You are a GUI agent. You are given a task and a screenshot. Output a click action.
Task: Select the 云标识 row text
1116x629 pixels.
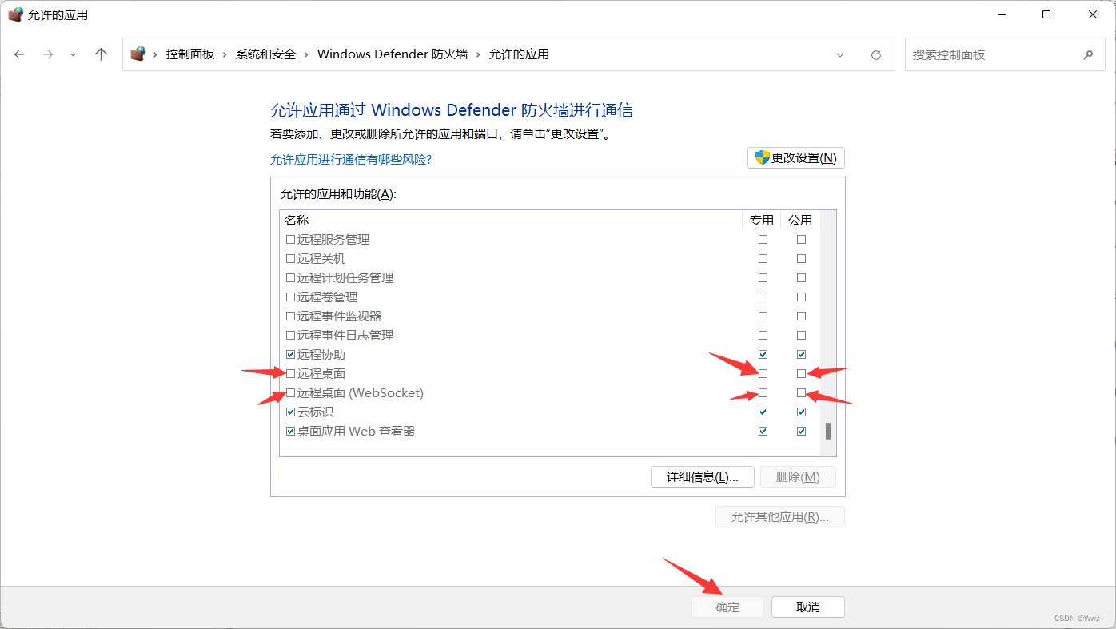tap(316, 412)
